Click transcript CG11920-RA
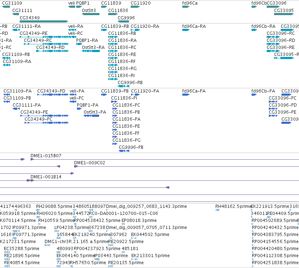 tap(145, 26)
